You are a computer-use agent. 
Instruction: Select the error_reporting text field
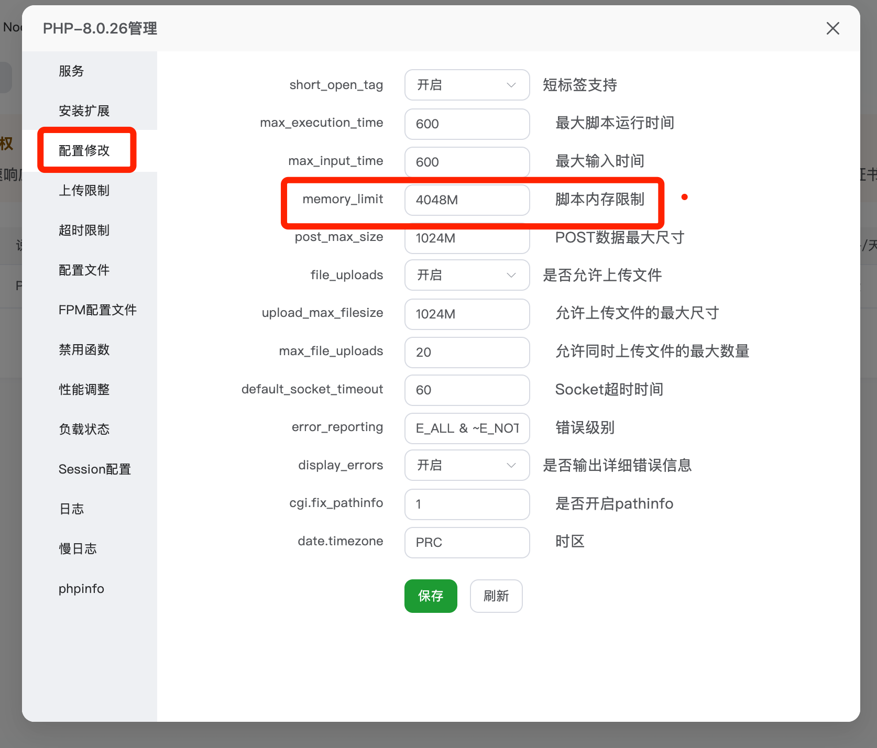(466, 428)
